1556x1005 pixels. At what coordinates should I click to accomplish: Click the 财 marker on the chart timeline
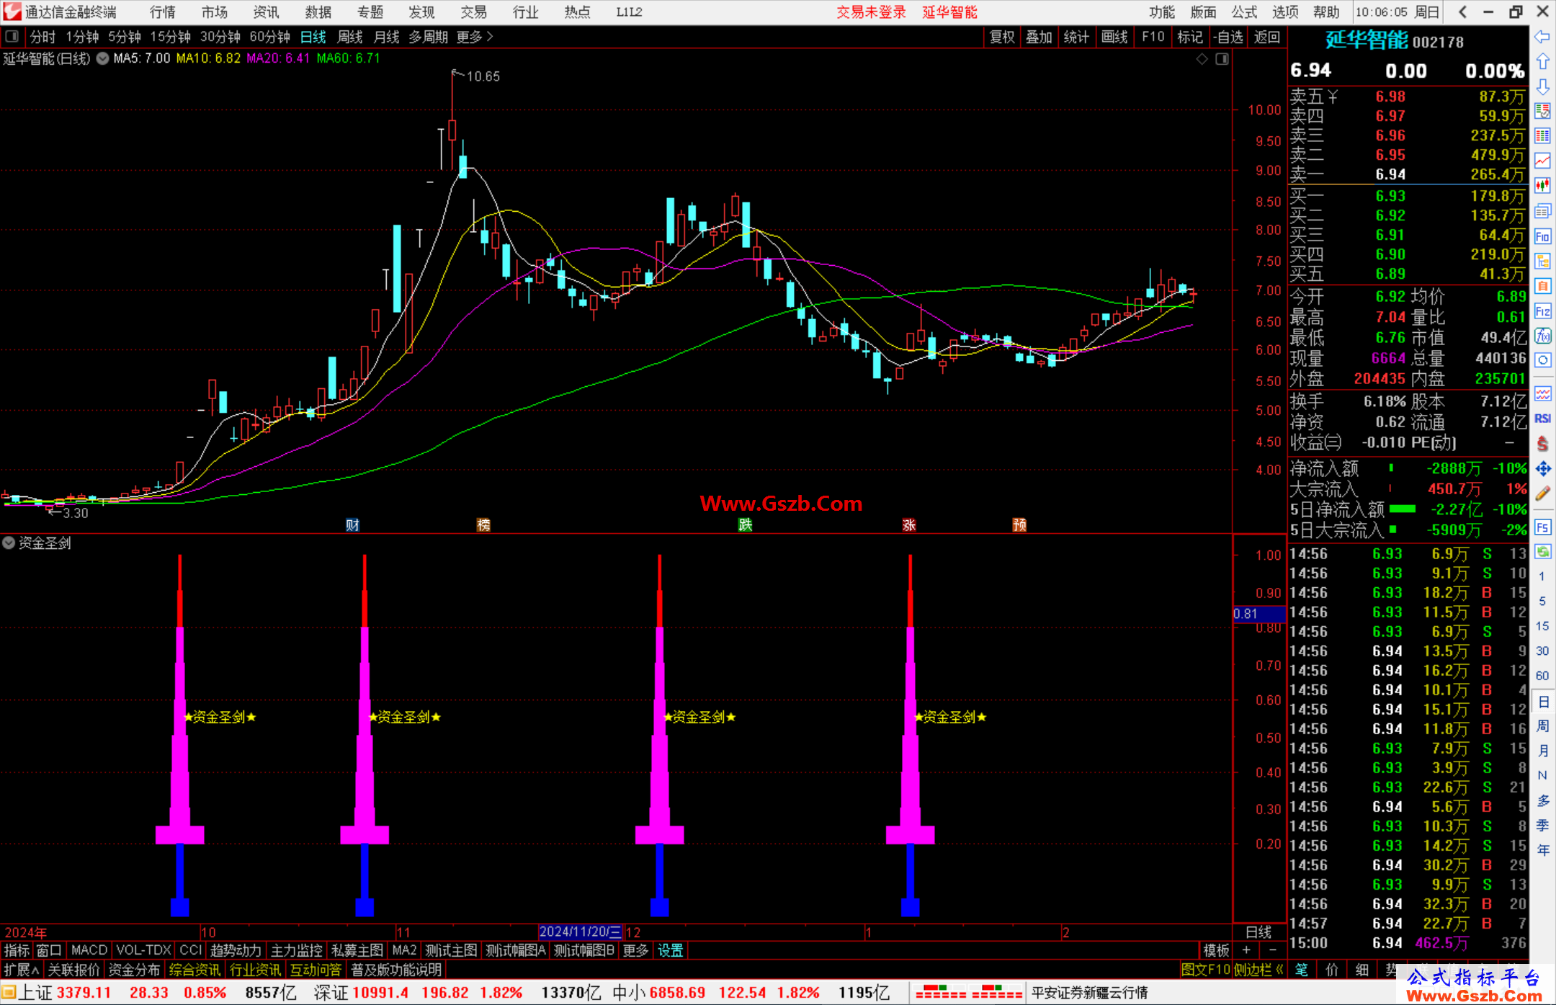click(352, 524)
